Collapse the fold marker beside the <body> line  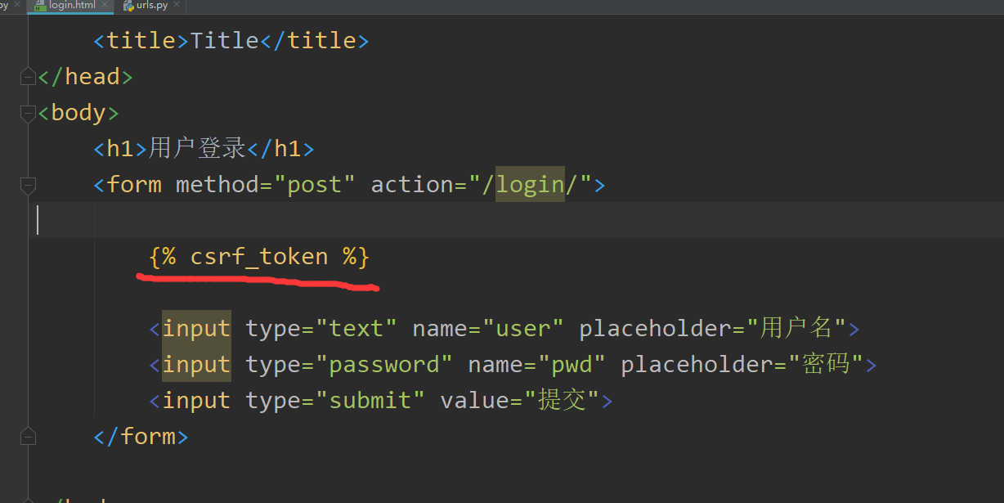point(28,113)
